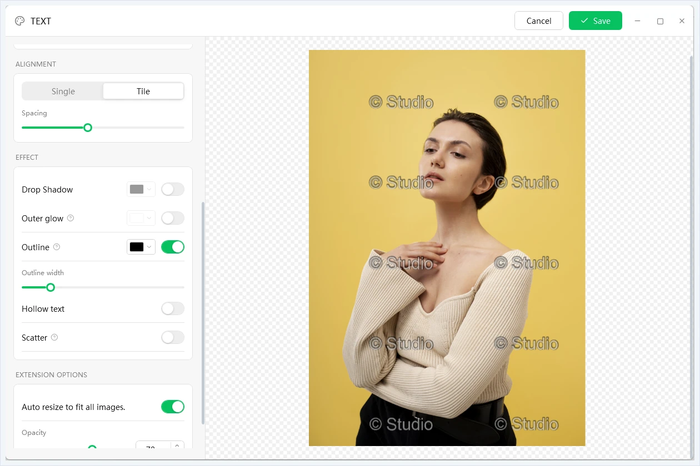Open the Outer glow help icon
Image resolution: width=700 pixels, height=466 pixels.
[71, 218]
